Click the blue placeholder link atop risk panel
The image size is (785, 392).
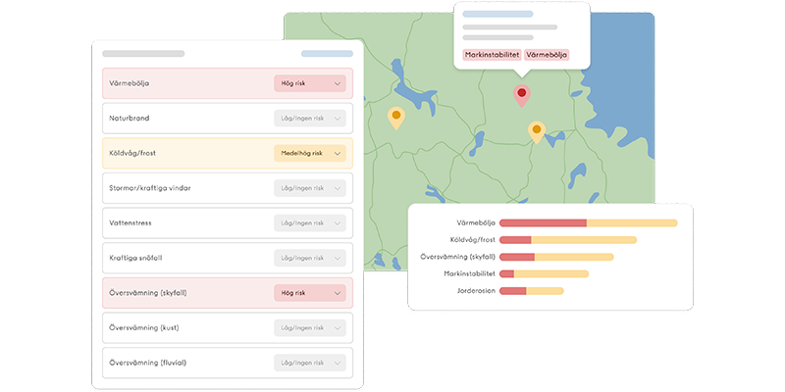tap(327, 54)
